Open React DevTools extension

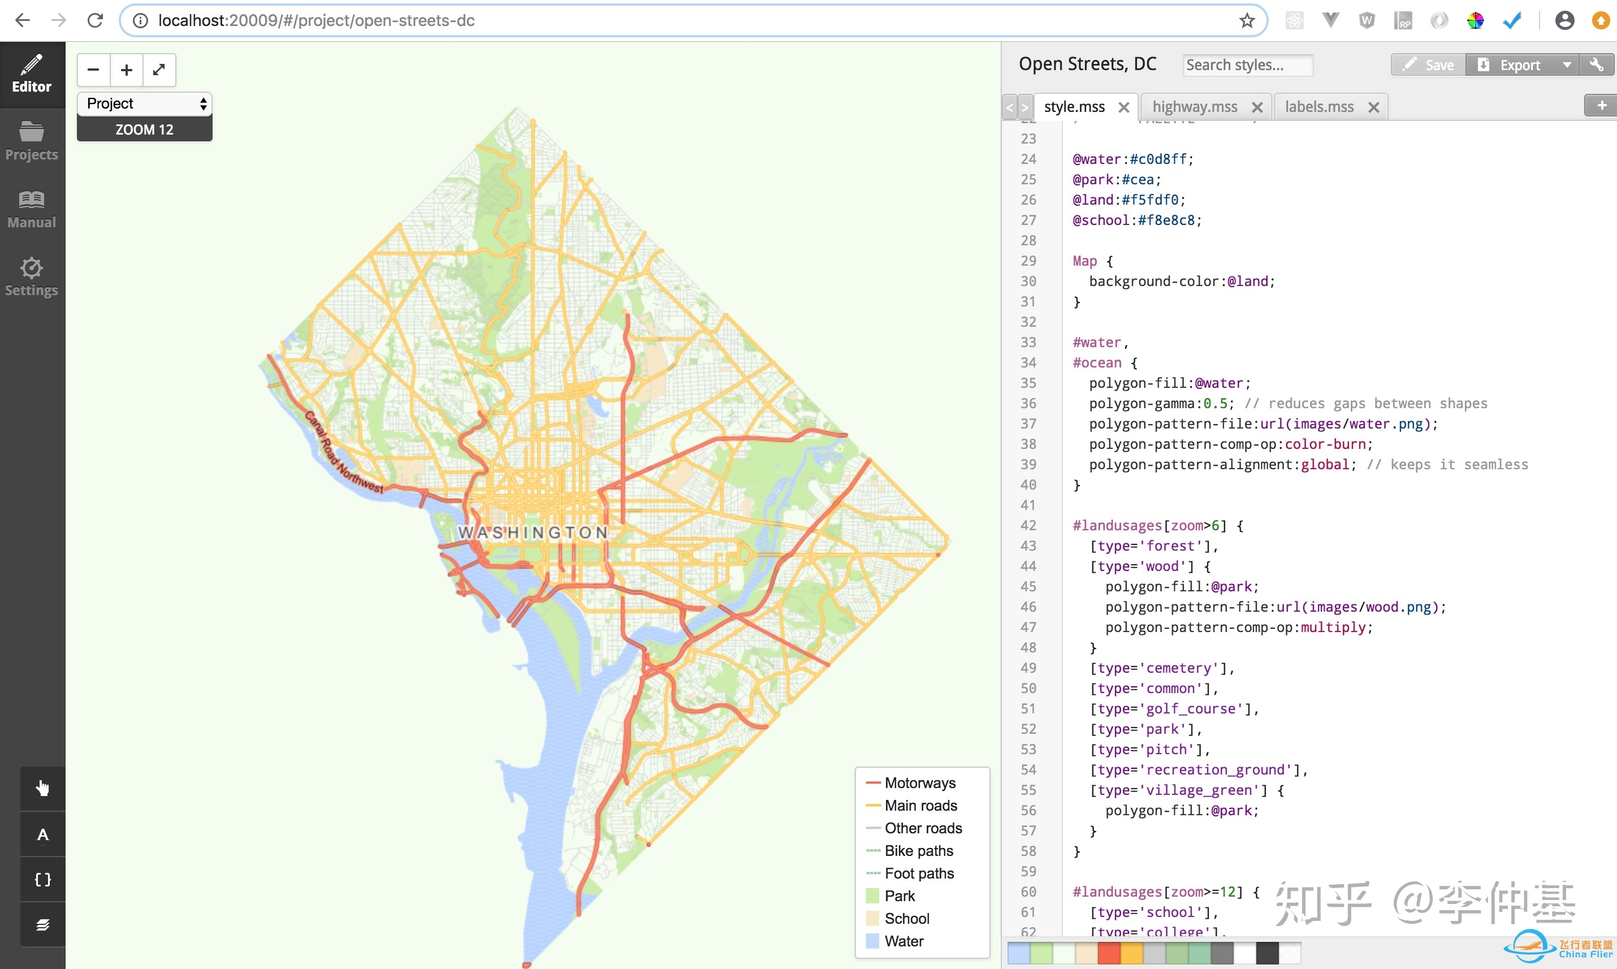[1294, 20]
